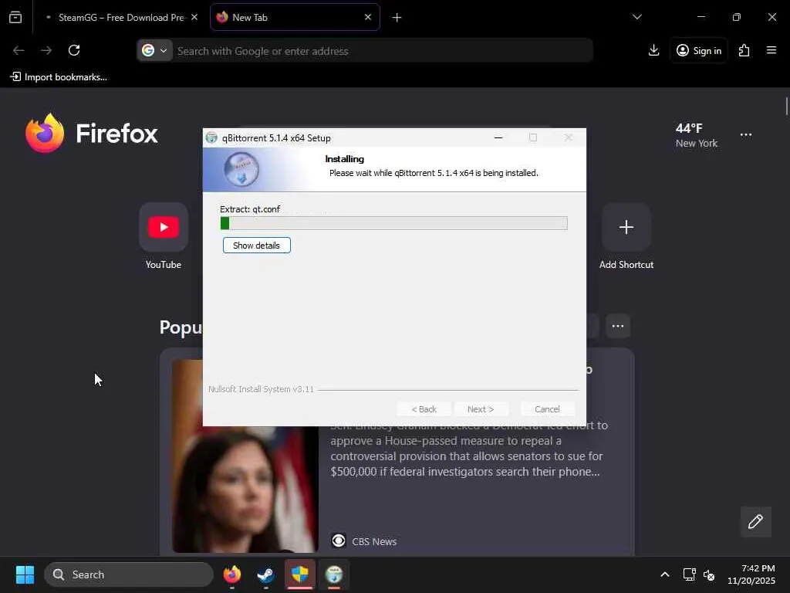Click the network tray icon
This screenshot has width=790, height=593.
click(x=689, y=574)
